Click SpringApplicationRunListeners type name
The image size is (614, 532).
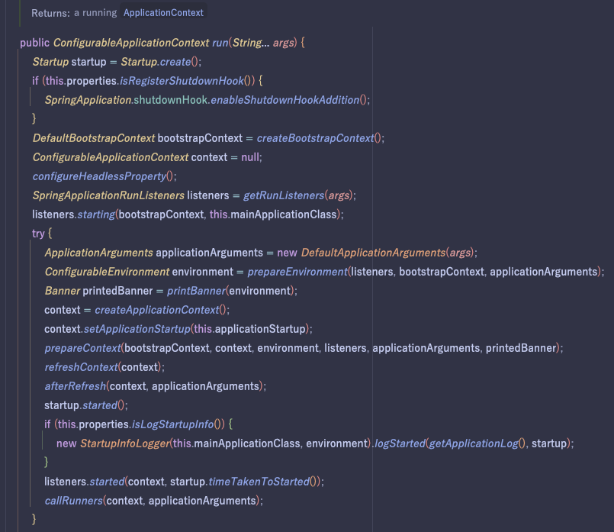click(x=108, y=195)
